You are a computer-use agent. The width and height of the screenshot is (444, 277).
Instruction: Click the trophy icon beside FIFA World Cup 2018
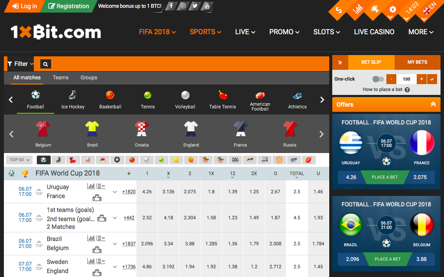point(25,173)
